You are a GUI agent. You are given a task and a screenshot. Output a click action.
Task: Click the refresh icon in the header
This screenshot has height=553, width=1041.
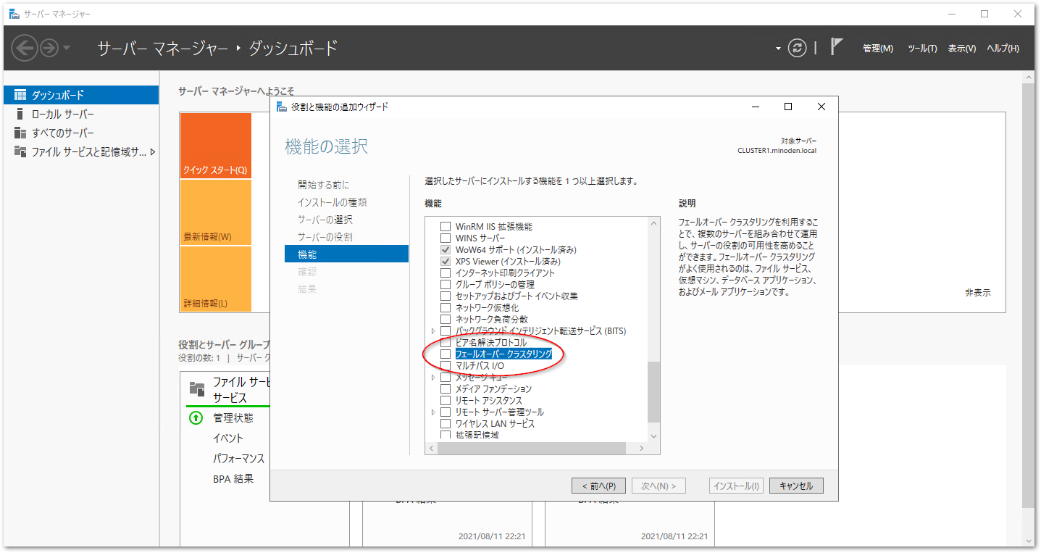[798, 48]
